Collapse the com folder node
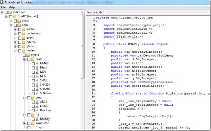Screen dimensions: 211x131 tap(11, 25)
